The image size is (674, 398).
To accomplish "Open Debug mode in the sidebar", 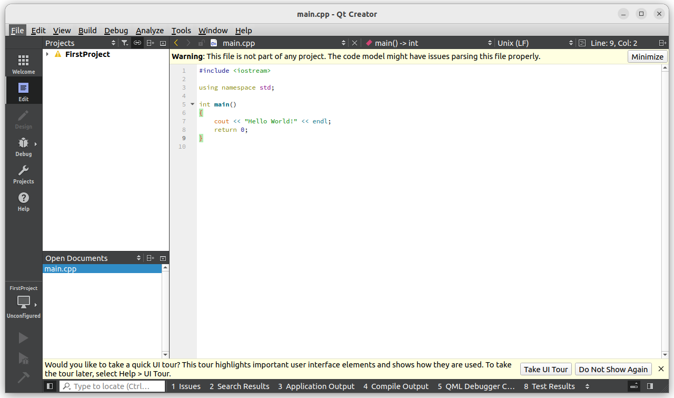I will pos(23,146).
